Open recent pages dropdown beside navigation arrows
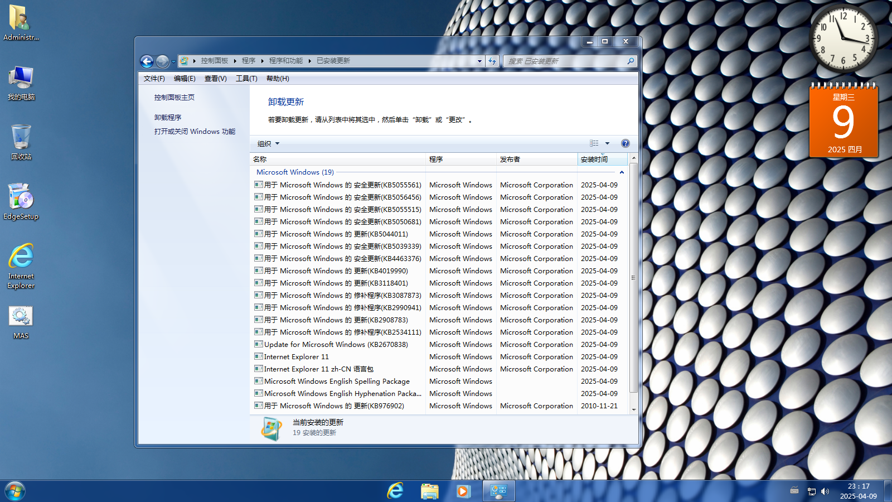 (173, 61)
